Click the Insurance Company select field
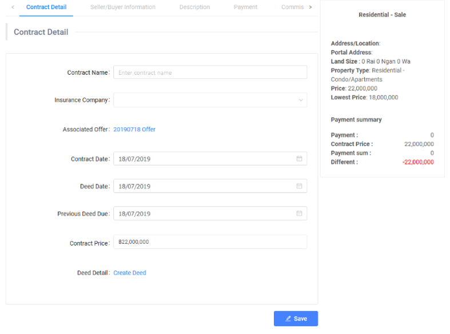The height and width of the screenshot is (334, 450). coord(206,100)
